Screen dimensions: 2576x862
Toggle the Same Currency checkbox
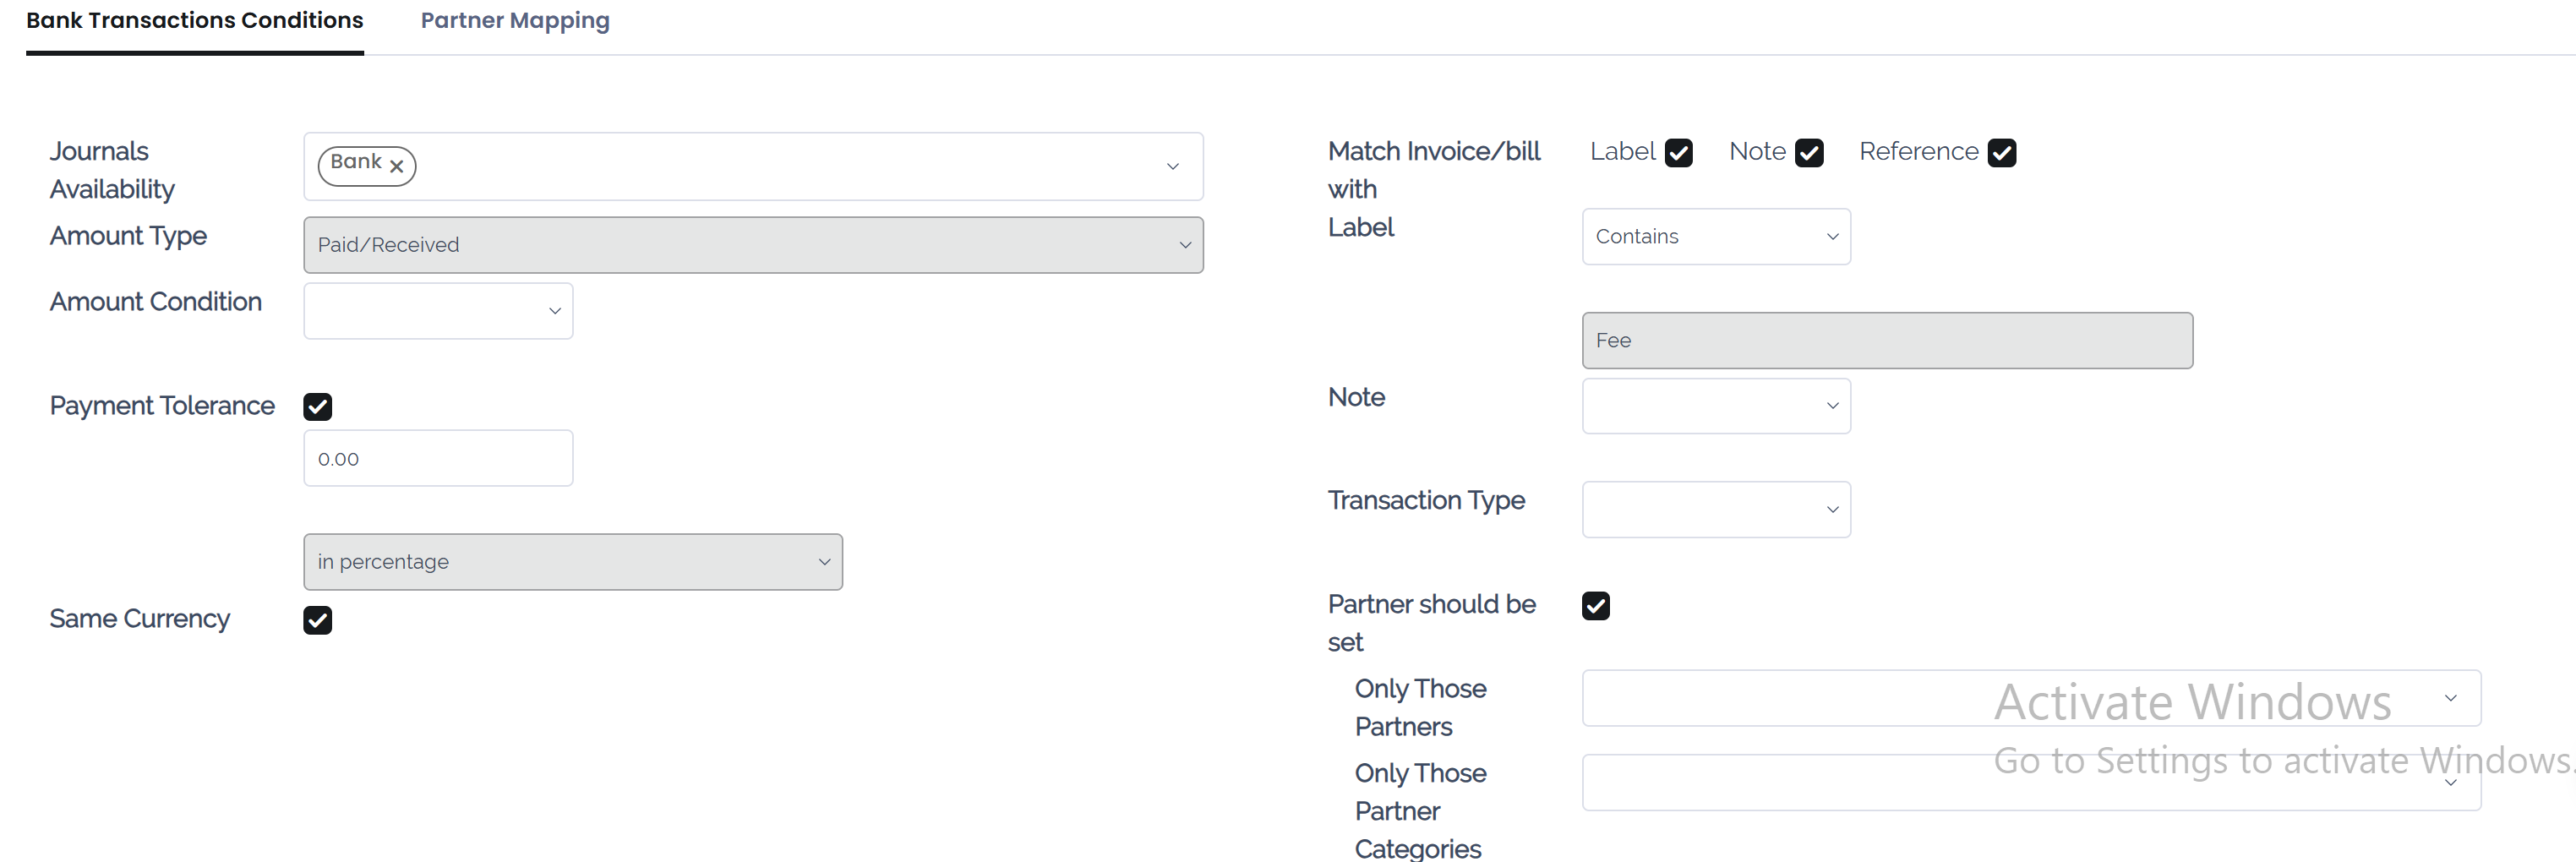pos(318,621)
